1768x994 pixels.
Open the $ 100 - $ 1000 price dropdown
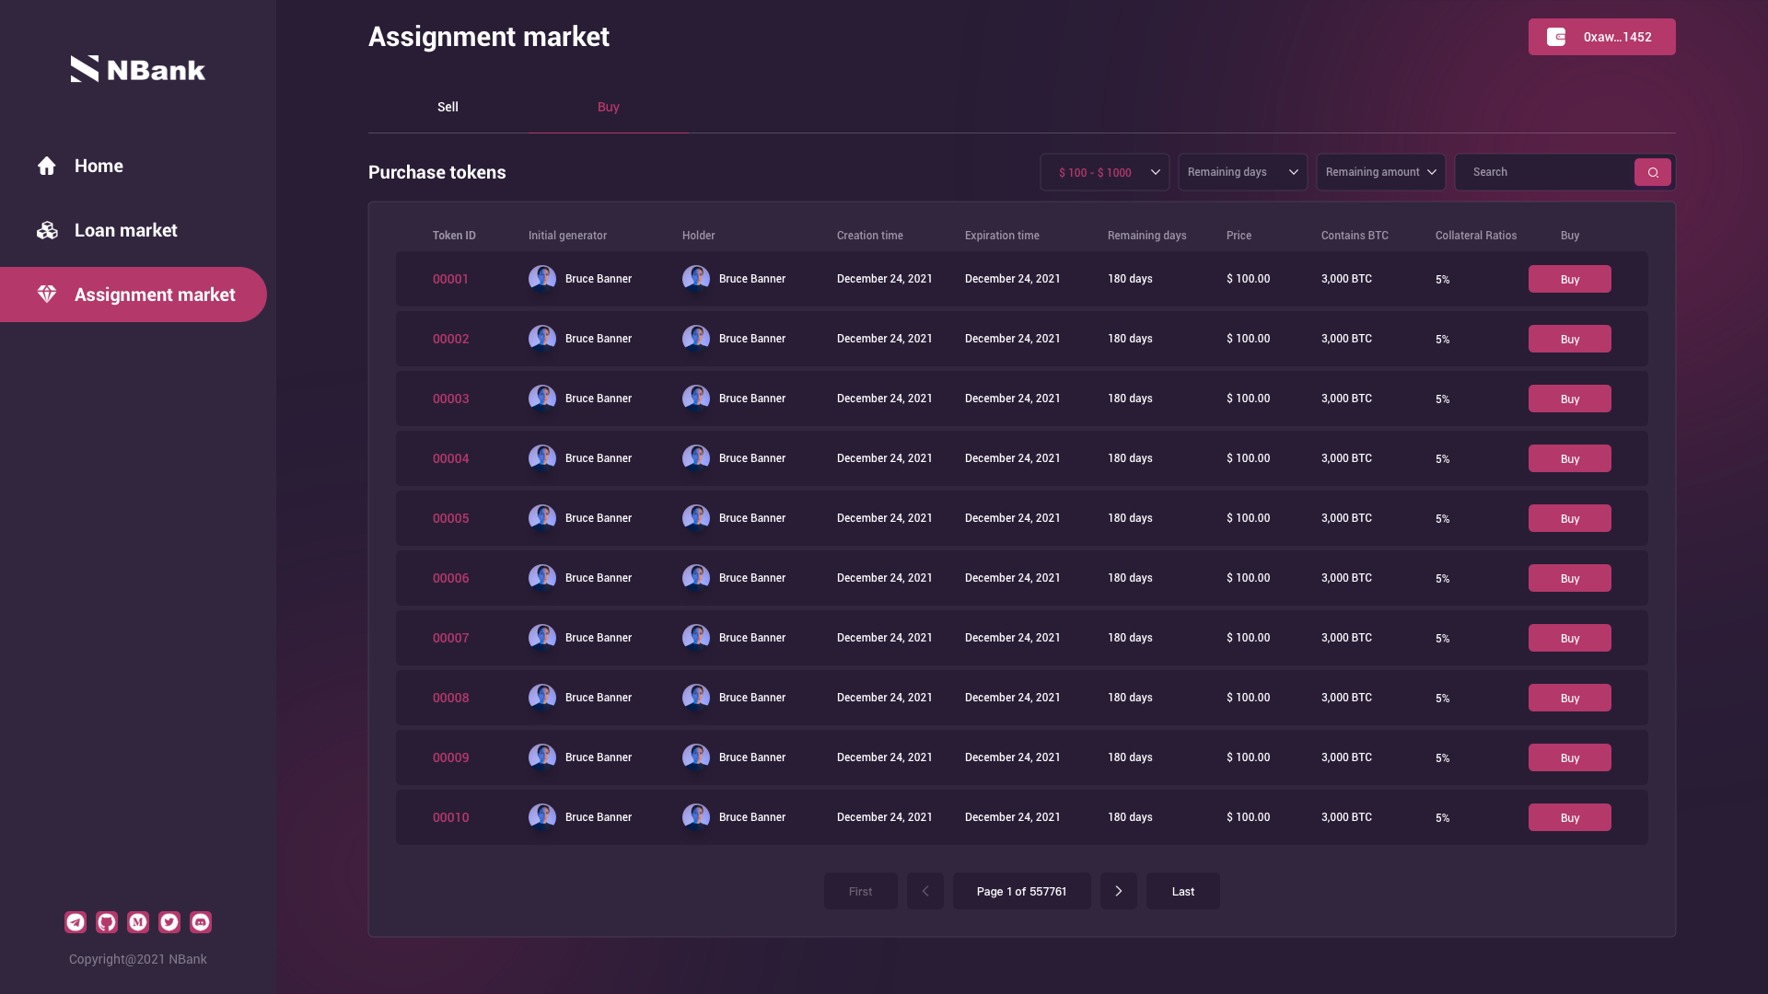coord(1104,172)
